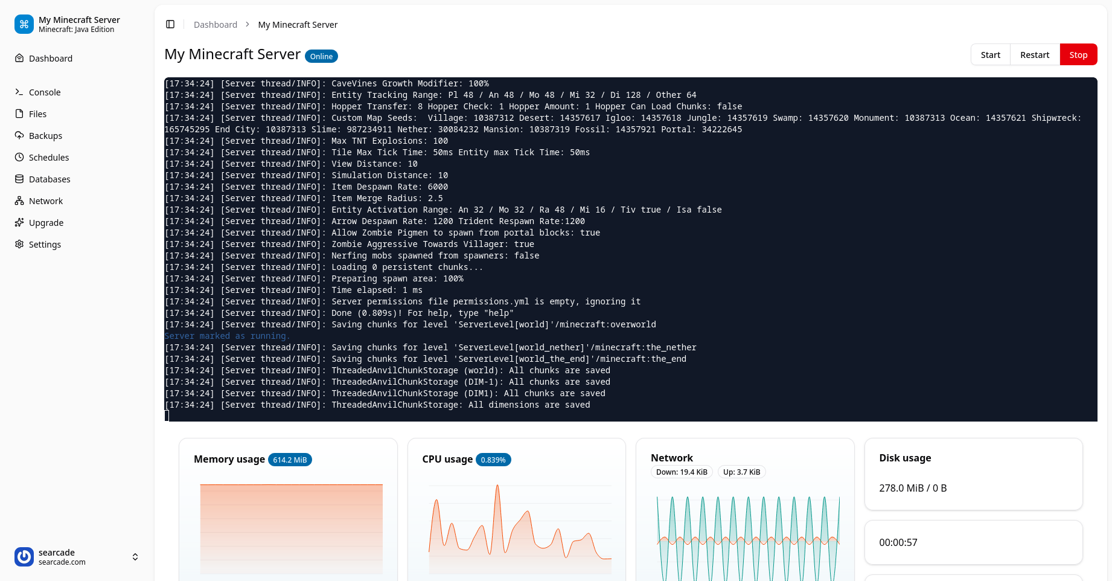Screen dimensions: 1112x581
Task: Click the 'Server marked as running.' log line
Action: (x=227, y=336)
